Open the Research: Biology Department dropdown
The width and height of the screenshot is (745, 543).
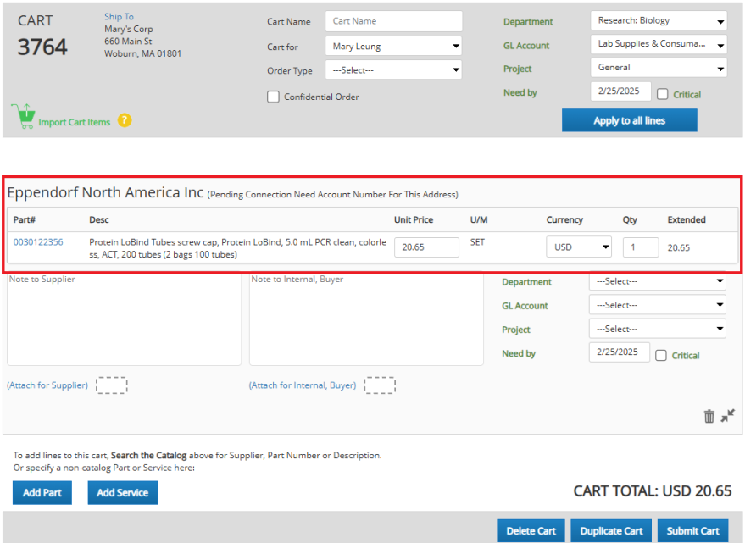pos(659,21)
